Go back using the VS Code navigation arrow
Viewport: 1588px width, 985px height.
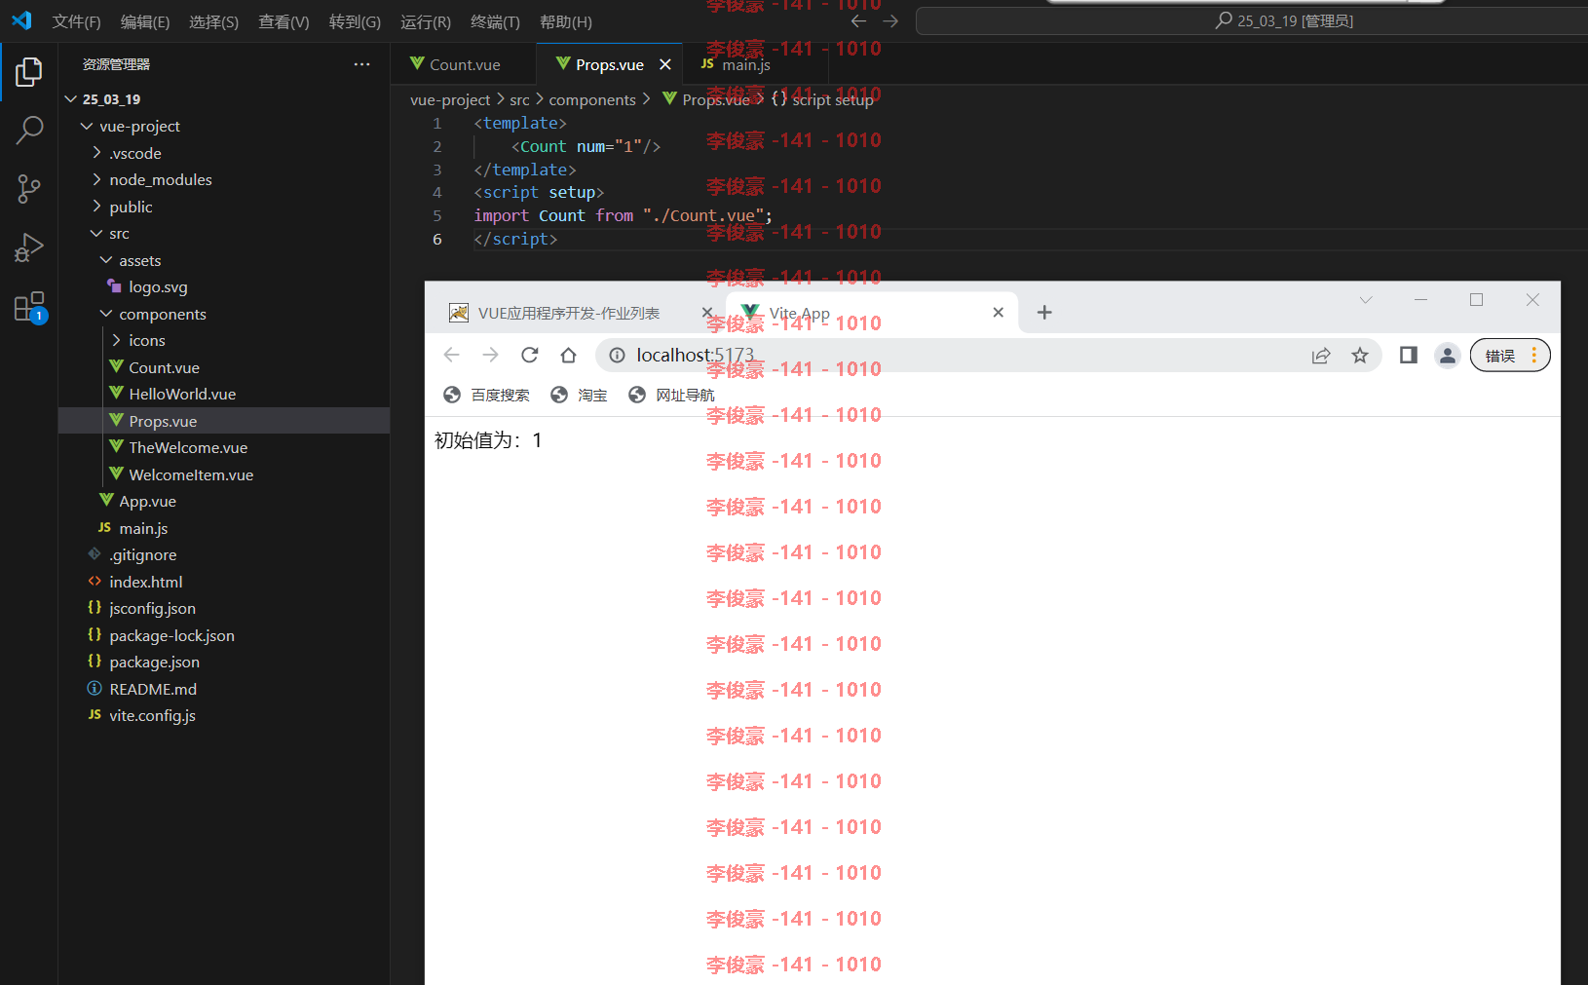[x=858, y=20]
